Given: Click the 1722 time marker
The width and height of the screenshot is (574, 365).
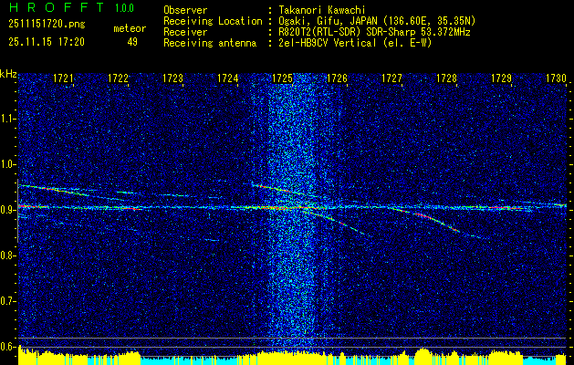Looking at the screenshot, I should 118,78.
